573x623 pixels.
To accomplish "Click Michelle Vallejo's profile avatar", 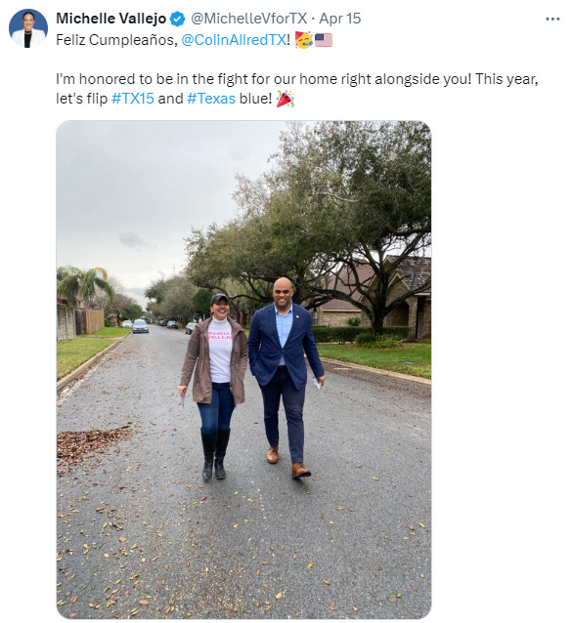I will (28, 28).
